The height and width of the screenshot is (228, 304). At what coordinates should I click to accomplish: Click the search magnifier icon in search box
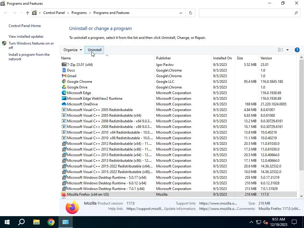coord(296,13)
